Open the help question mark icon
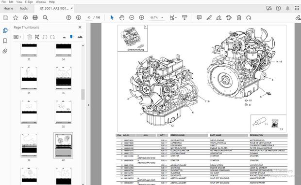Image resolution: width=301 pixels, height=185 pixels. [278, 8]
